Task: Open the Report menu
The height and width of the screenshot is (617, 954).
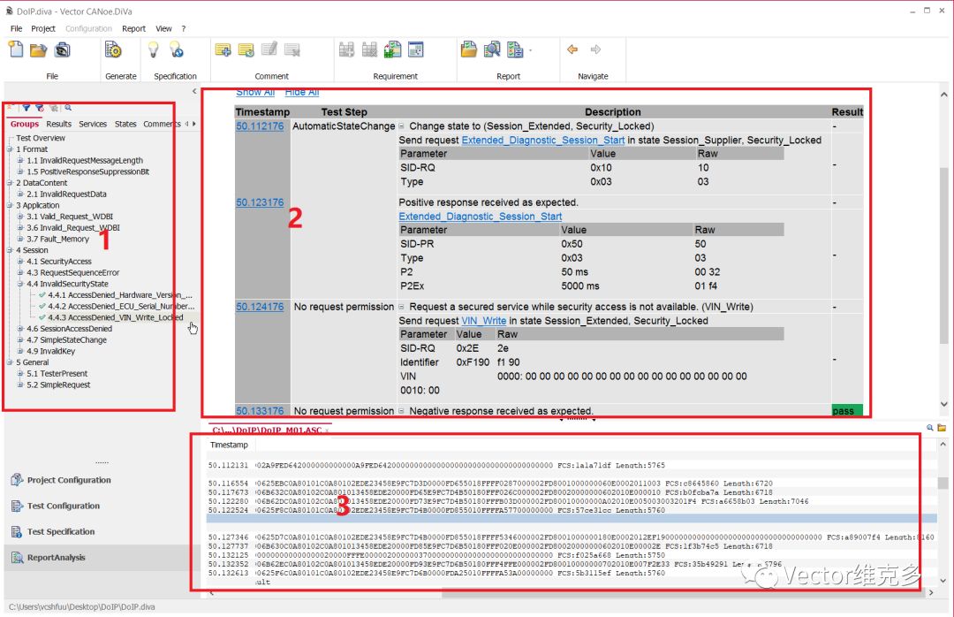Action: (134, 28)
